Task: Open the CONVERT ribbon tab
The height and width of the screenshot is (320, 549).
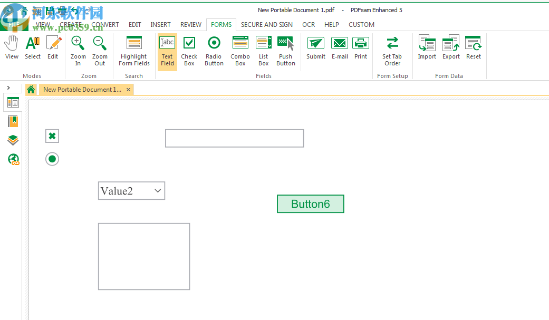Action: pos(105,24)
